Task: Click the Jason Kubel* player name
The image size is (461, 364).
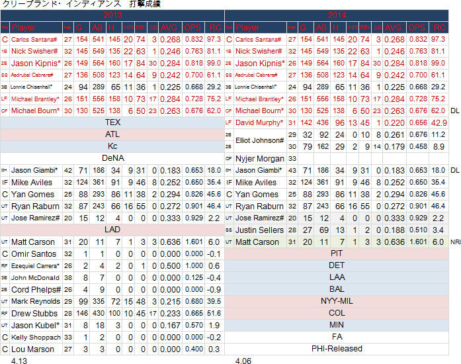Action: 35,325
